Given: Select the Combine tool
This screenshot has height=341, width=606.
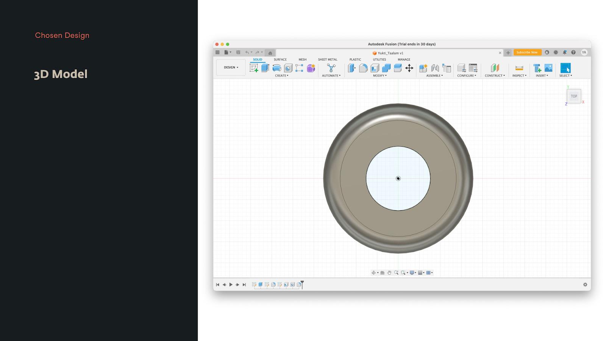Looking at the screenshot, I should (386, 68).
